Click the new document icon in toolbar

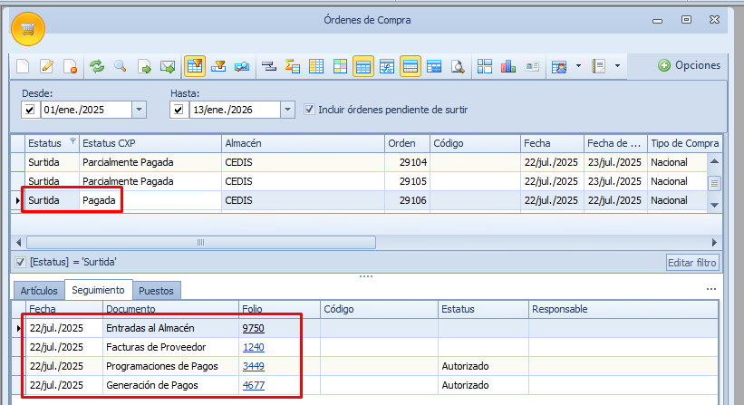point(24,66)
